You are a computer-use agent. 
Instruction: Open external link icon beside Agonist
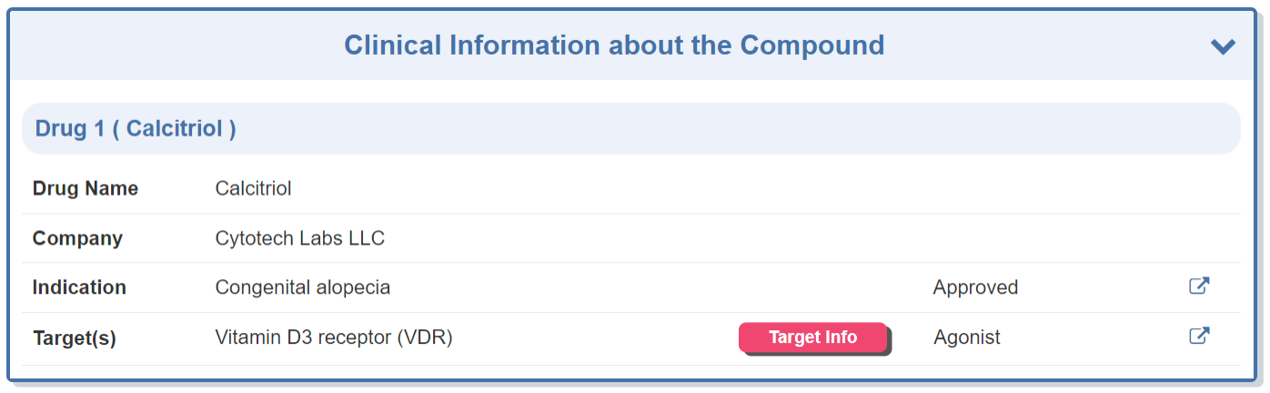tap(1199, 337)
